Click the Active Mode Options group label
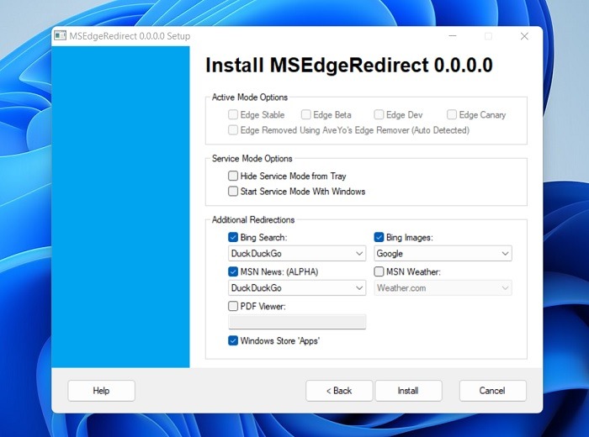Viewport: 589px width, 437px height. [x=250, y=97]
